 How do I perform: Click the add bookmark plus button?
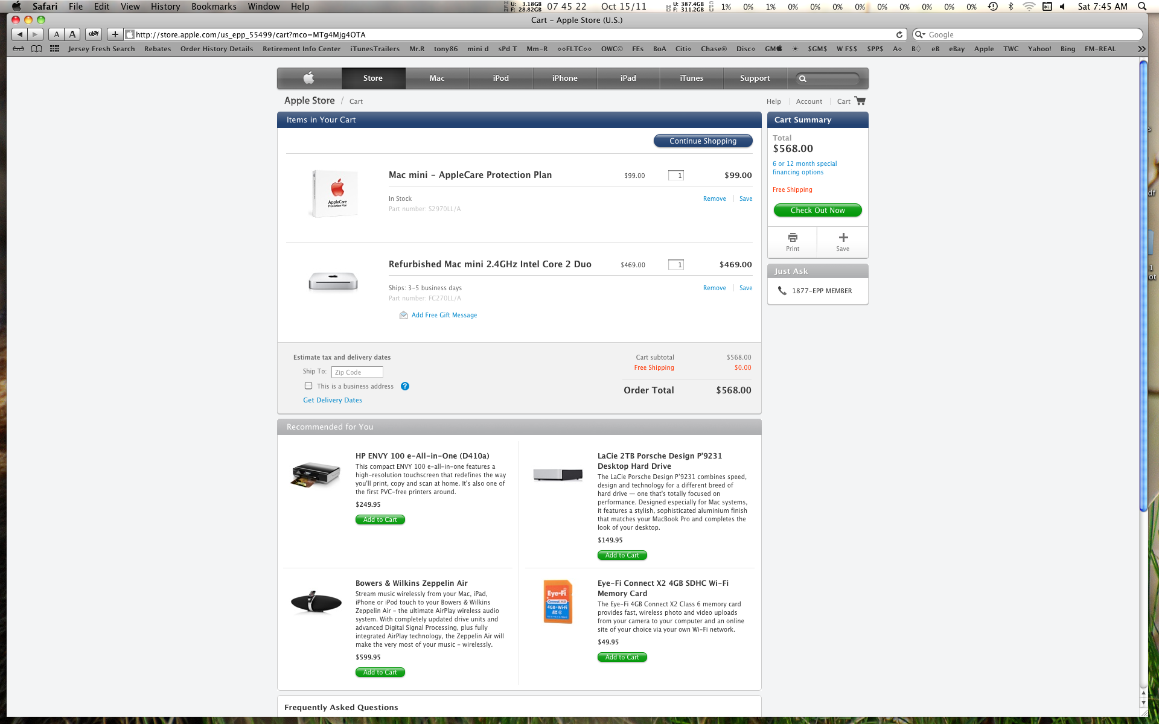click(x=115, y=34)
